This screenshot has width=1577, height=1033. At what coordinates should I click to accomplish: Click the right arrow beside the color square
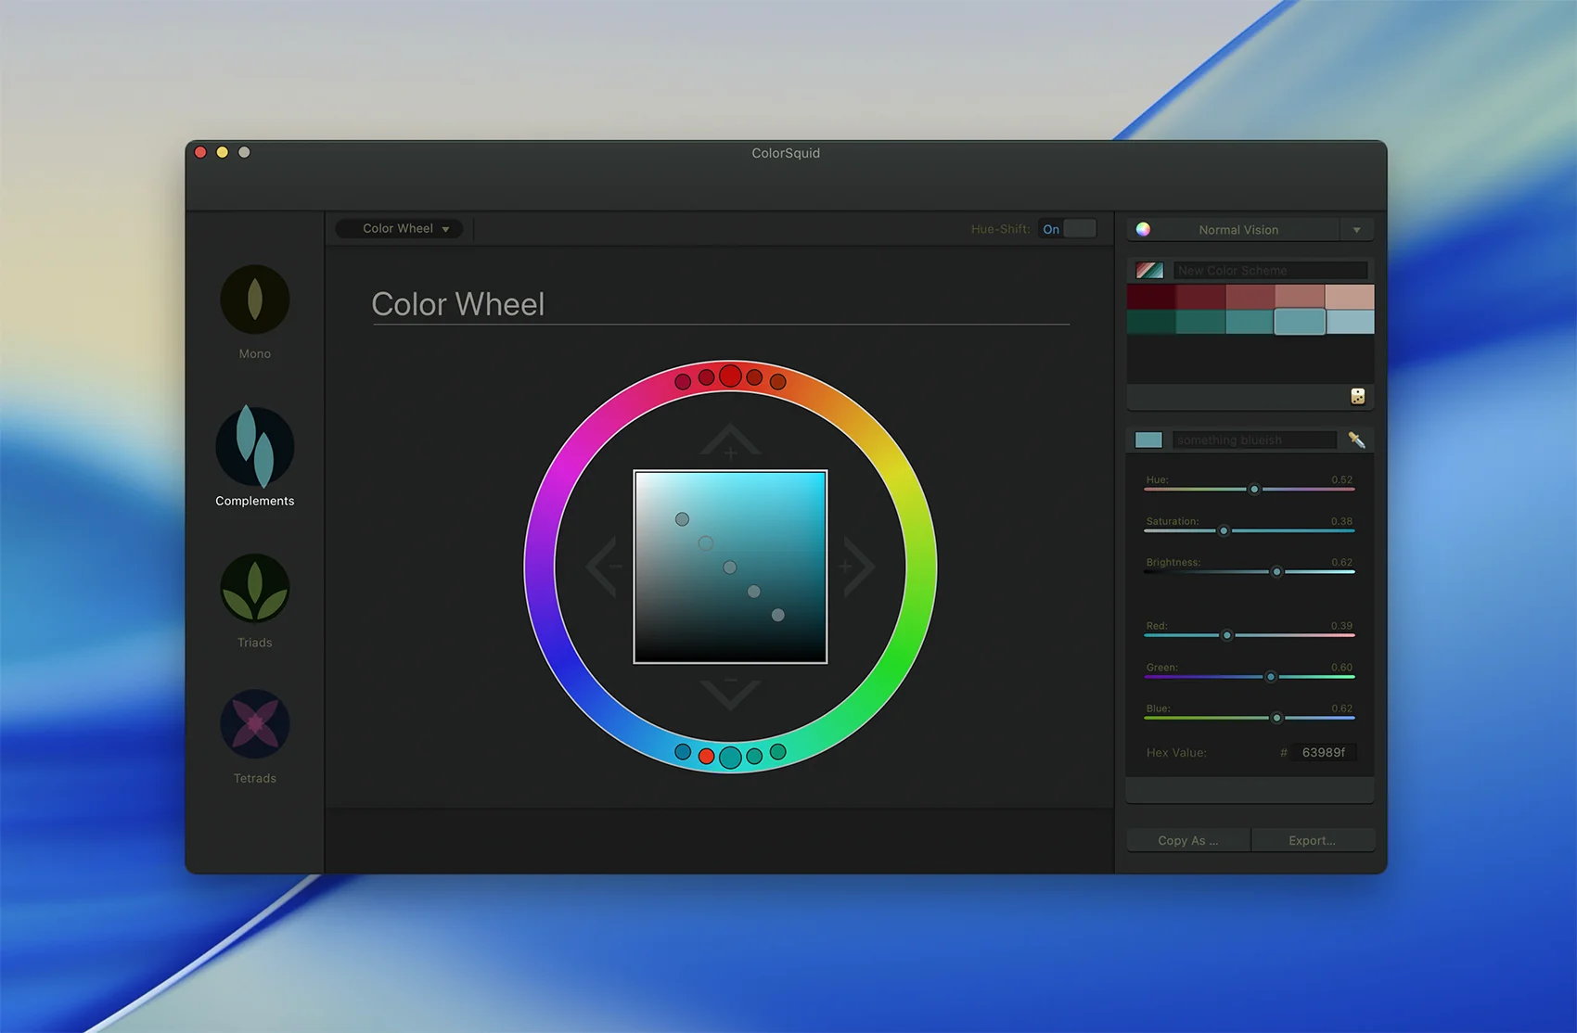tap(857, 567)
